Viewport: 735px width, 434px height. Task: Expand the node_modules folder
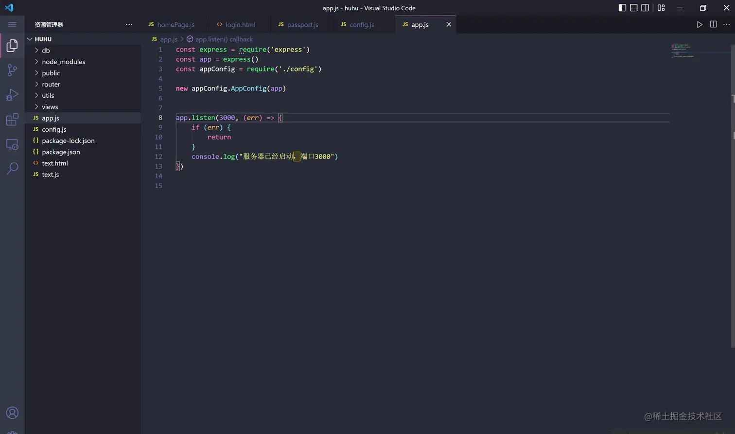click(x=83, y=62)
